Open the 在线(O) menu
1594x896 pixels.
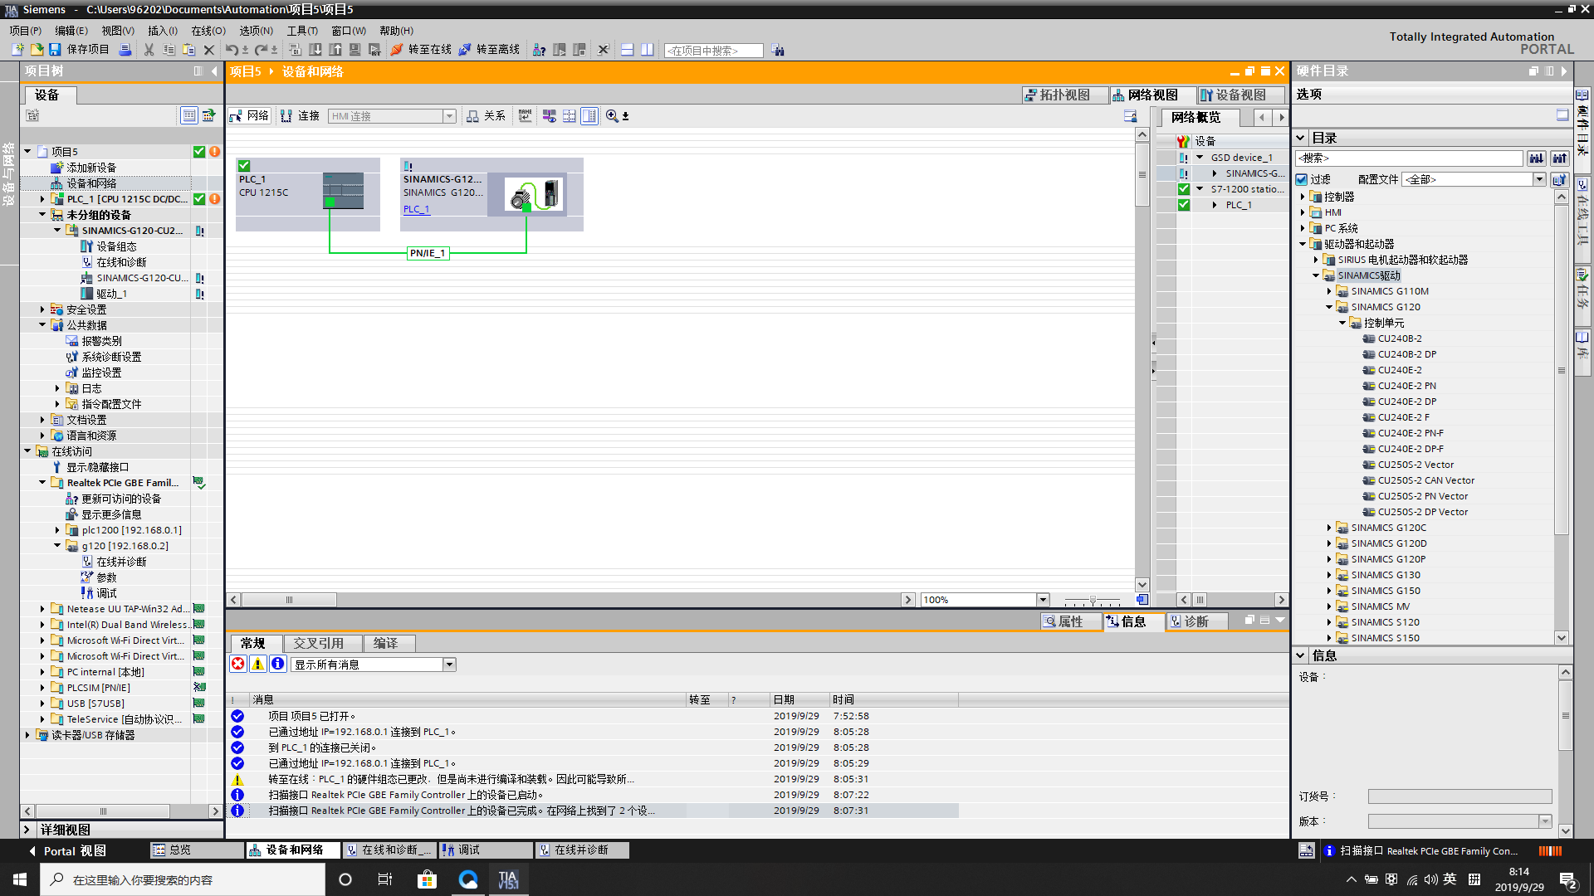[208, 31]
